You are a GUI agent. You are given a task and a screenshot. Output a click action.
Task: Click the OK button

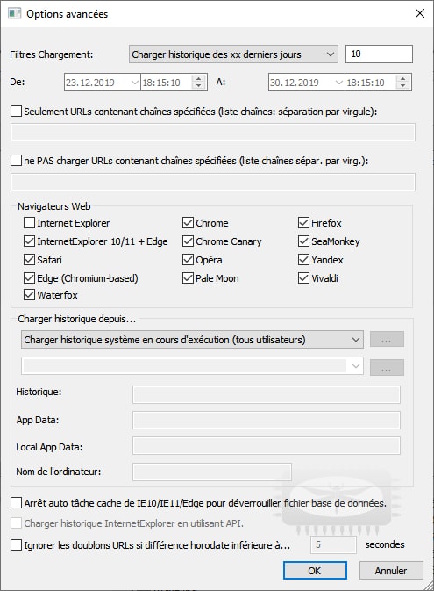point(315,571)
